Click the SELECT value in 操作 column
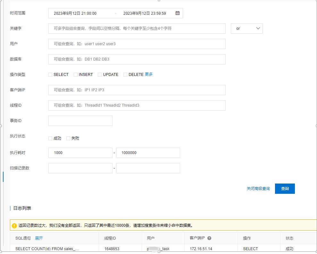Viewport: 317px width, 254px height. coord(250,249)
